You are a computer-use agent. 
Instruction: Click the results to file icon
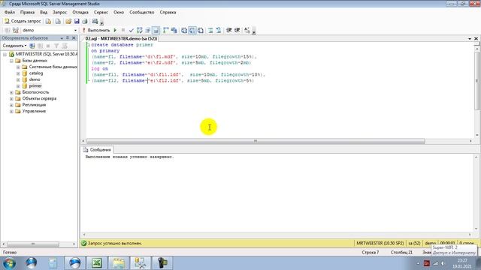[201, 30]
